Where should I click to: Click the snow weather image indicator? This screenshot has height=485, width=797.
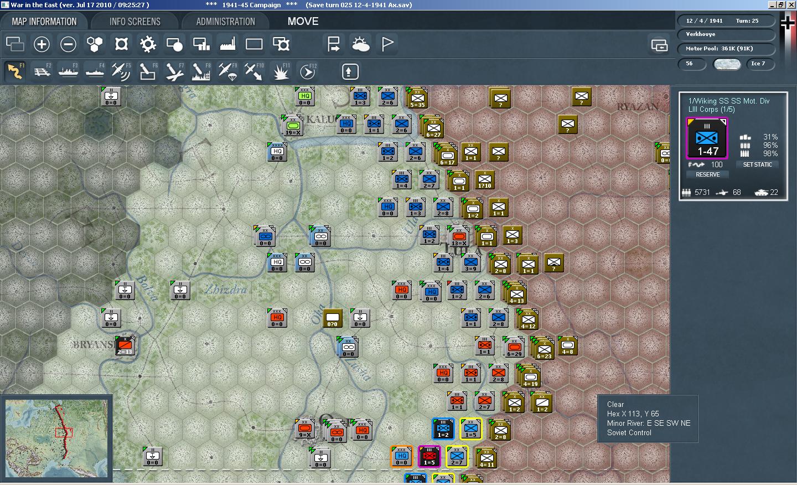click(727, 64)
